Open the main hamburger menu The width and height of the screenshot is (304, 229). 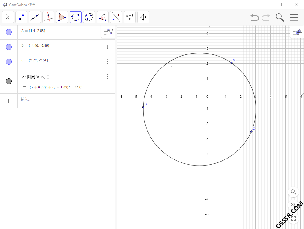tap(294, 17)
